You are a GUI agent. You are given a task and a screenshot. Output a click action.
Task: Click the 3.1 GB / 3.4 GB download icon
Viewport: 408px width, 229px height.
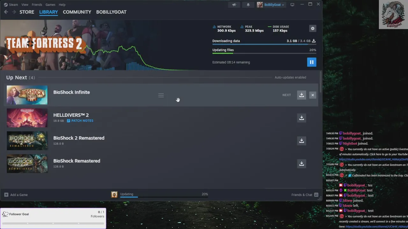point(314,41)
